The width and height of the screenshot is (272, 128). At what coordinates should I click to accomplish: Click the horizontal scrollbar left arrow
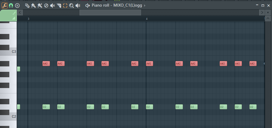pos(20,13)
